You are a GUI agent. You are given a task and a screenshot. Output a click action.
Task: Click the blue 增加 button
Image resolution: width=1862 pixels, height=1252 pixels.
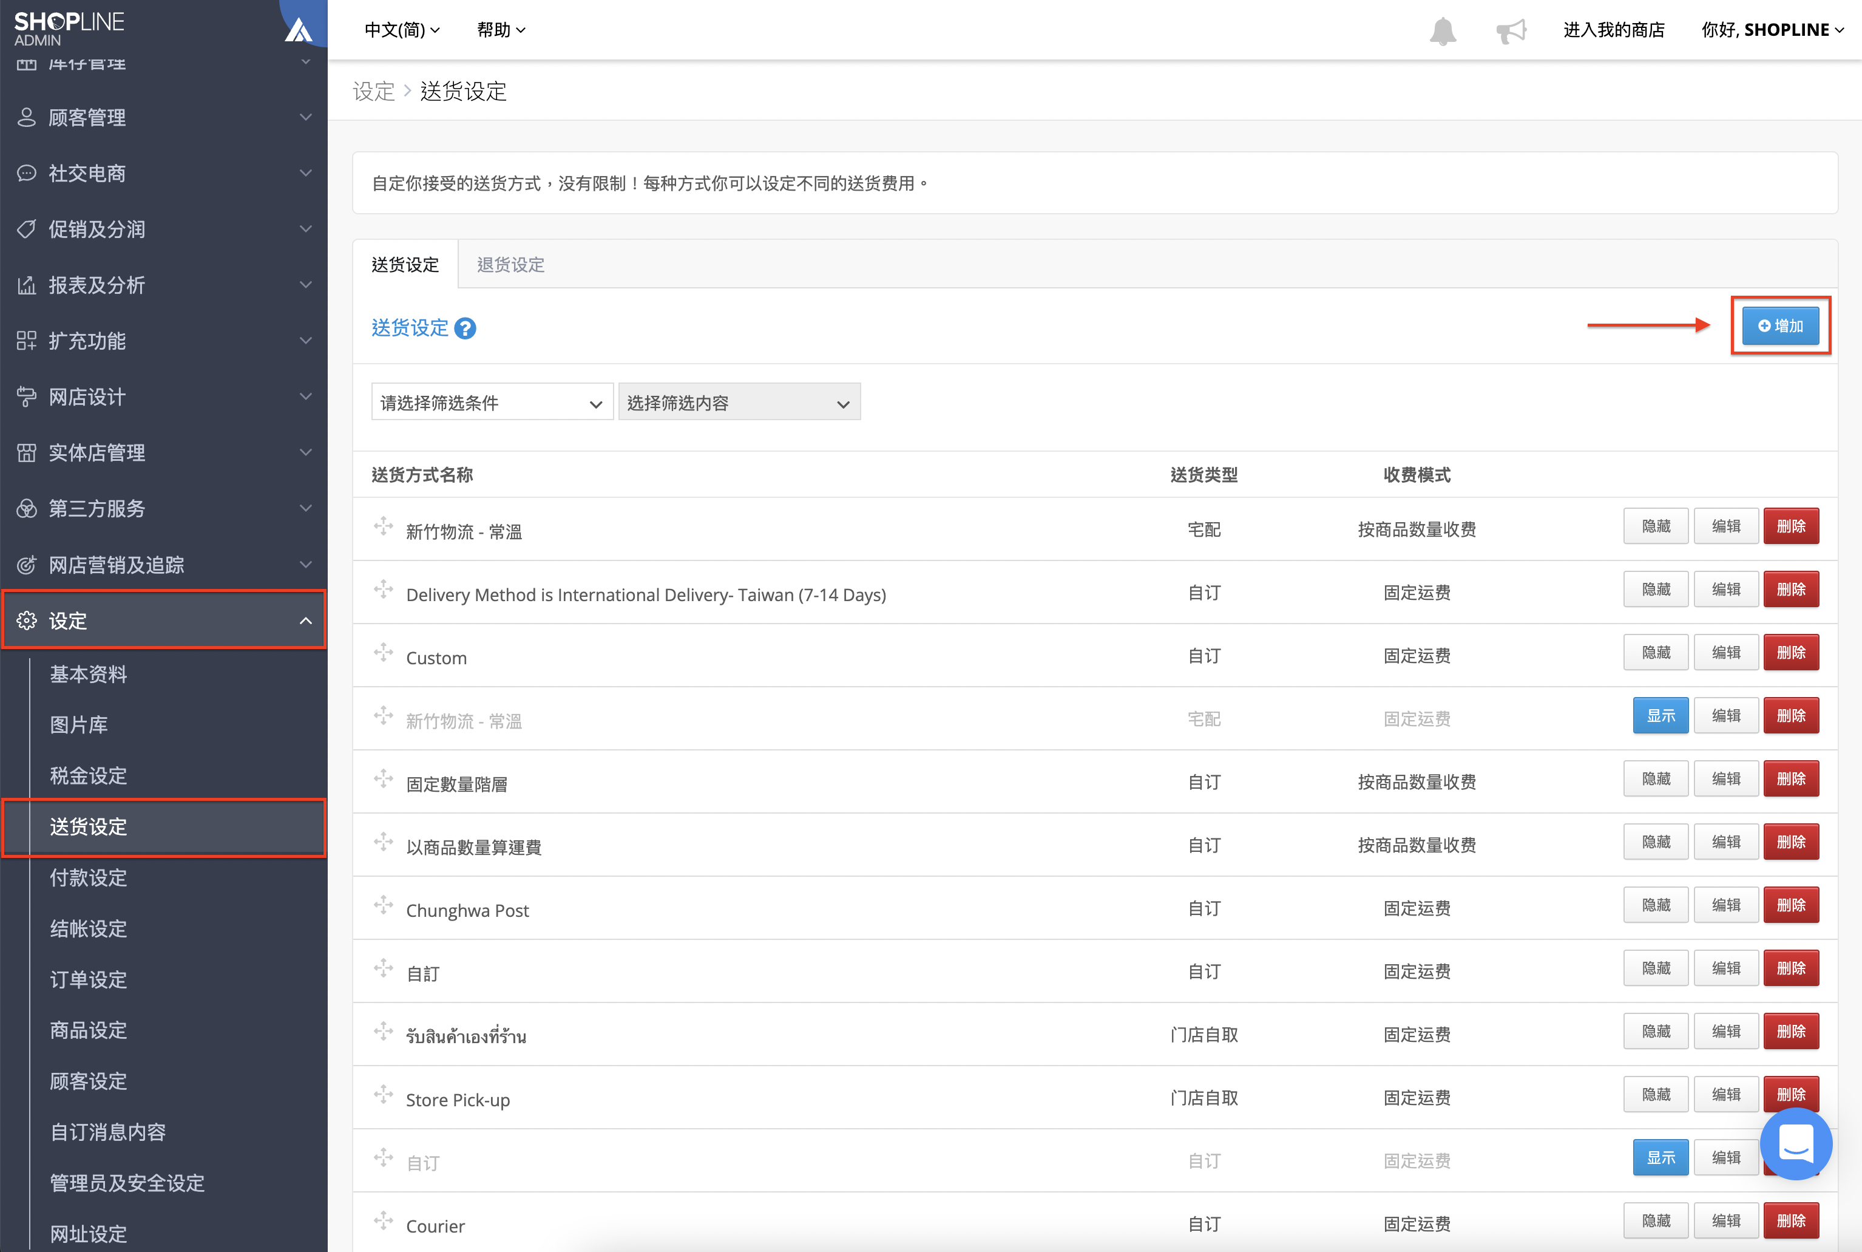point(1781,326)
